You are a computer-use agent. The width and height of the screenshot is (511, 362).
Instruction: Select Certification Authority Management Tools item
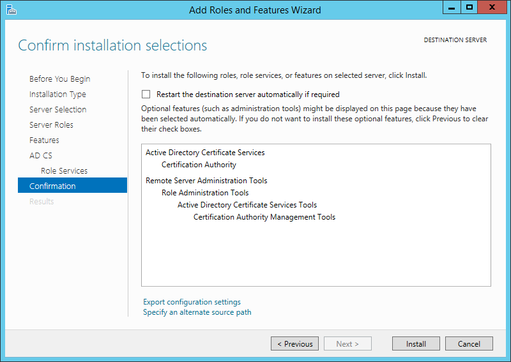click(264, 217)
